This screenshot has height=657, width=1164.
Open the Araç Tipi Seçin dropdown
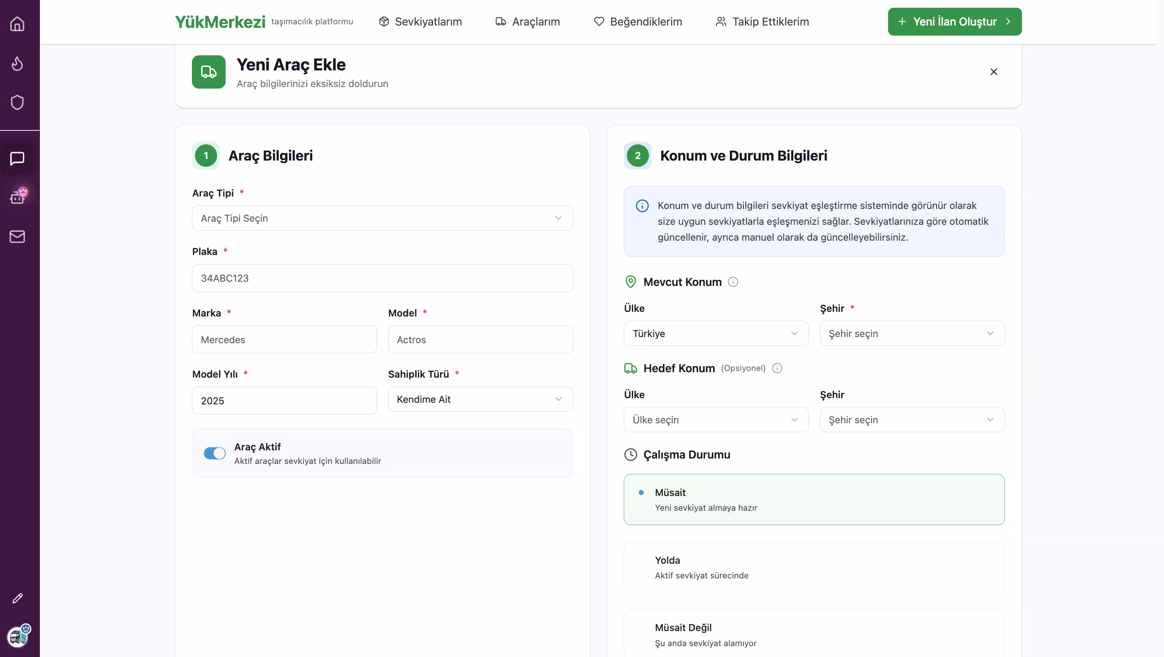382,218
